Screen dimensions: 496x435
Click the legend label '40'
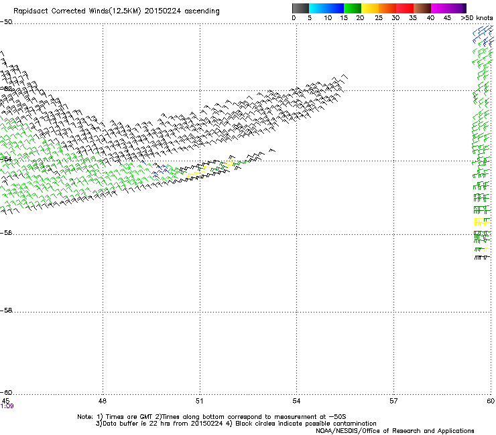pyautogui.click(x=430, y=18)
